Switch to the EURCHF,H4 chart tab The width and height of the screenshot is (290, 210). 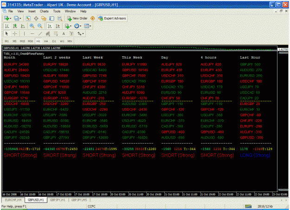(13, 200)
